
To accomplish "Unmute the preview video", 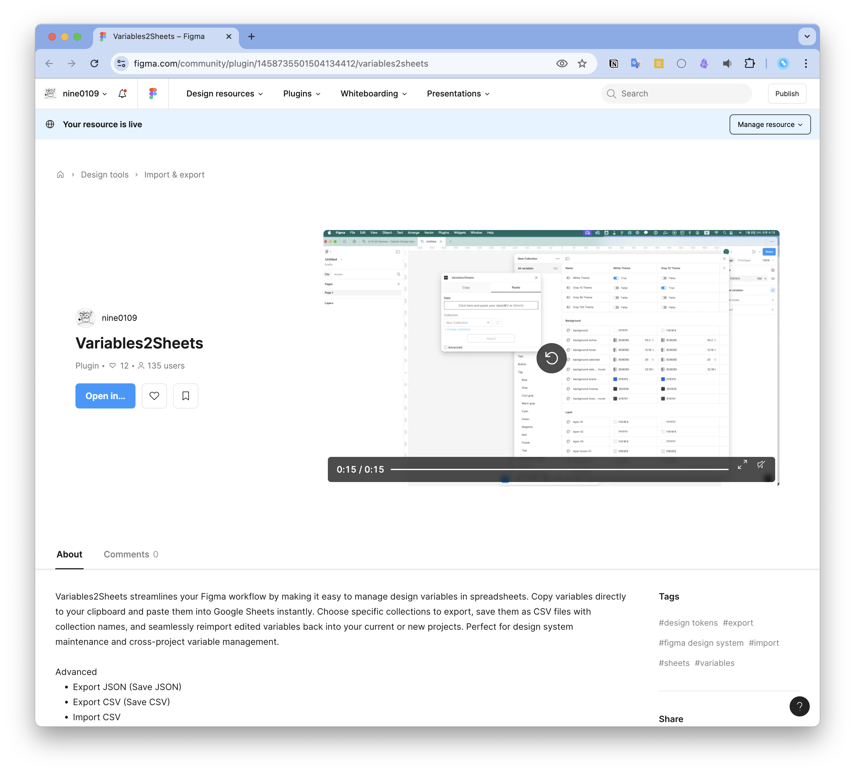I will [762, 465].
